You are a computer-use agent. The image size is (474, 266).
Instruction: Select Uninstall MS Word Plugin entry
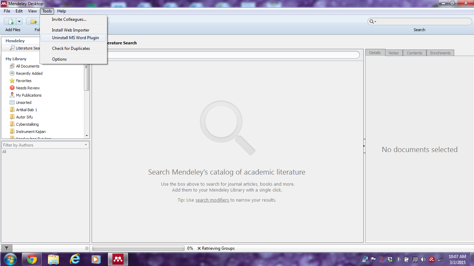[74, 38]
